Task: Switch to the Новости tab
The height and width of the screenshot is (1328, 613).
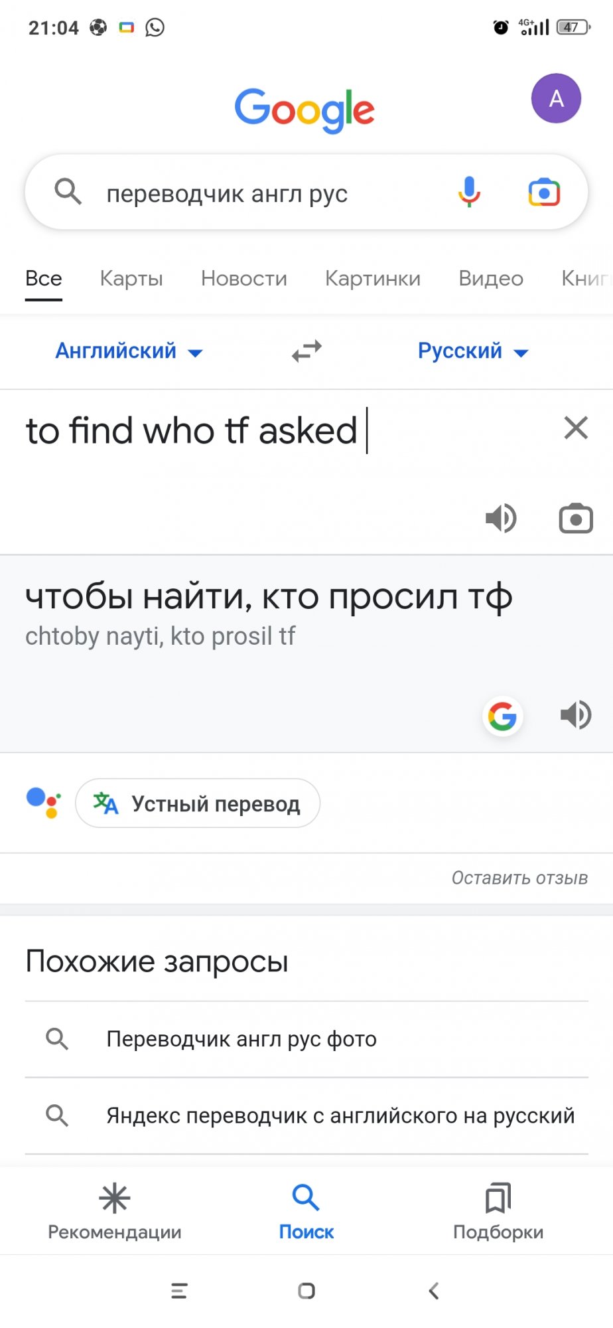Action: point(244,278)
